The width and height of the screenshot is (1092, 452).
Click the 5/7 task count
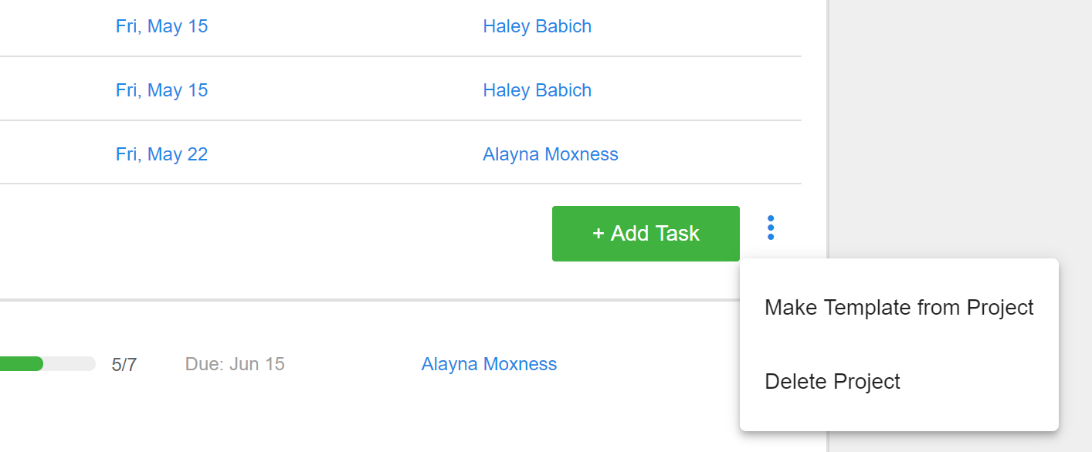pos(124,365)
